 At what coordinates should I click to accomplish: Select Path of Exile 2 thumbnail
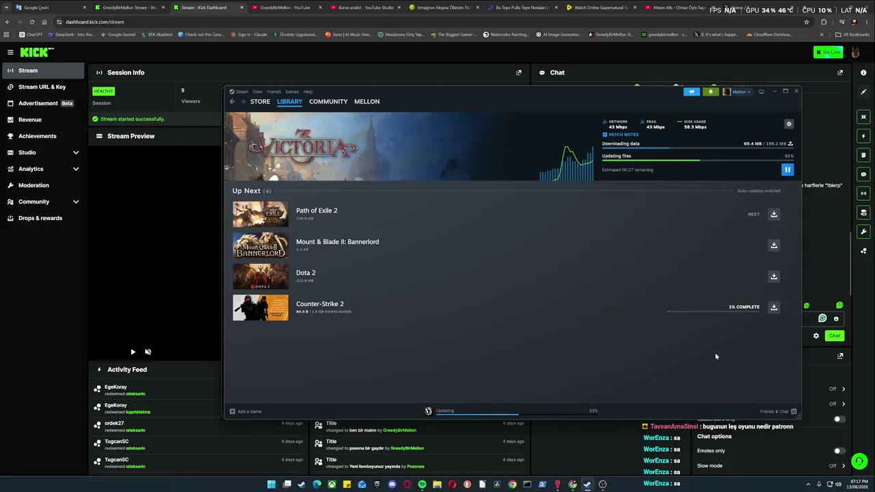260,214
